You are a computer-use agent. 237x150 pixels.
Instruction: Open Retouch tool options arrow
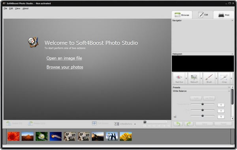coord(201,78)
